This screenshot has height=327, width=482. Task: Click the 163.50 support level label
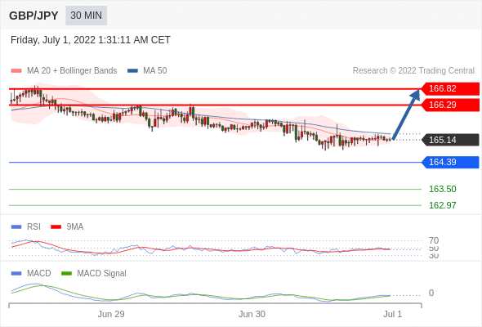pyautogui.click(x=442, y=189)
